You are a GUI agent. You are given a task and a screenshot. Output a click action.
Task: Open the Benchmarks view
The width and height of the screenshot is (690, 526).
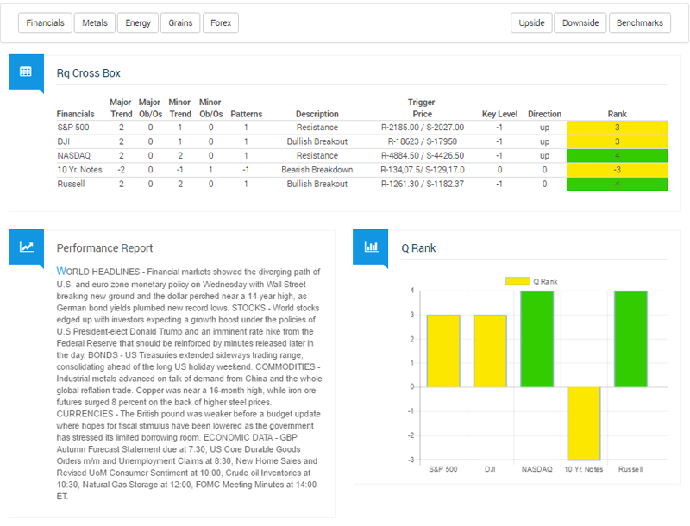639,23
